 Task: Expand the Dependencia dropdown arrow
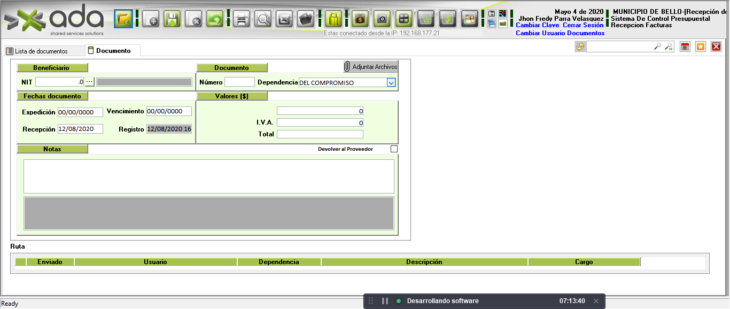click(x=391, y=82)
